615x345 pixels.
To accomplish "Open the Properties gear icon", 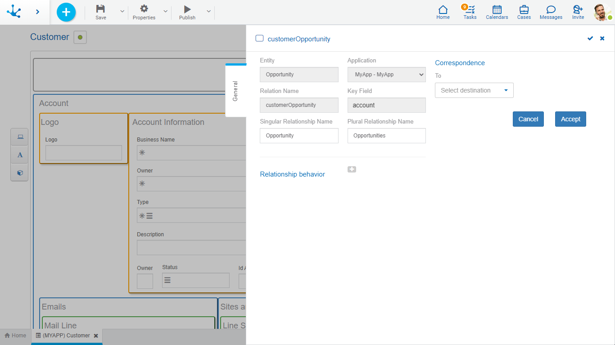I will 144,9.
